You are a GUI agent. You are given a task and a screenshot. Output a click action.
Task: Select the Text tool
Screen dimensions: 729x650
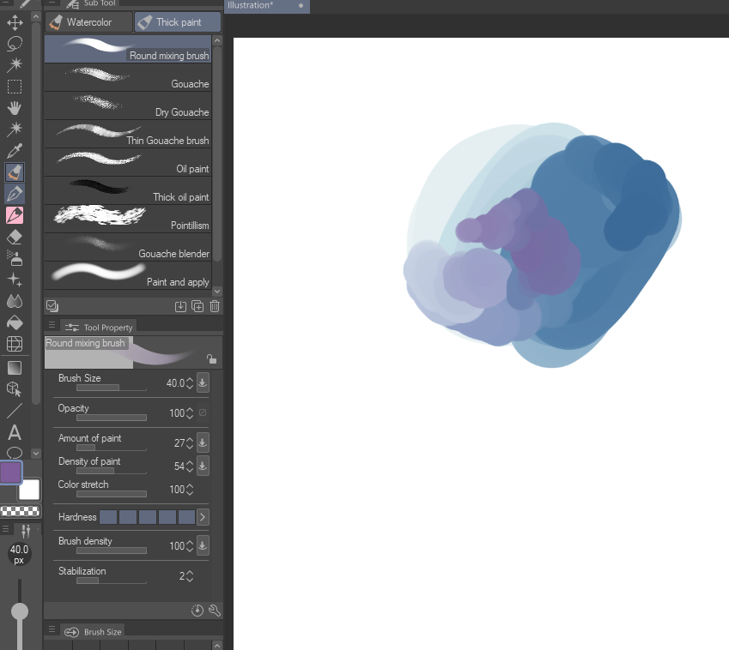click(x=15, y=432)
